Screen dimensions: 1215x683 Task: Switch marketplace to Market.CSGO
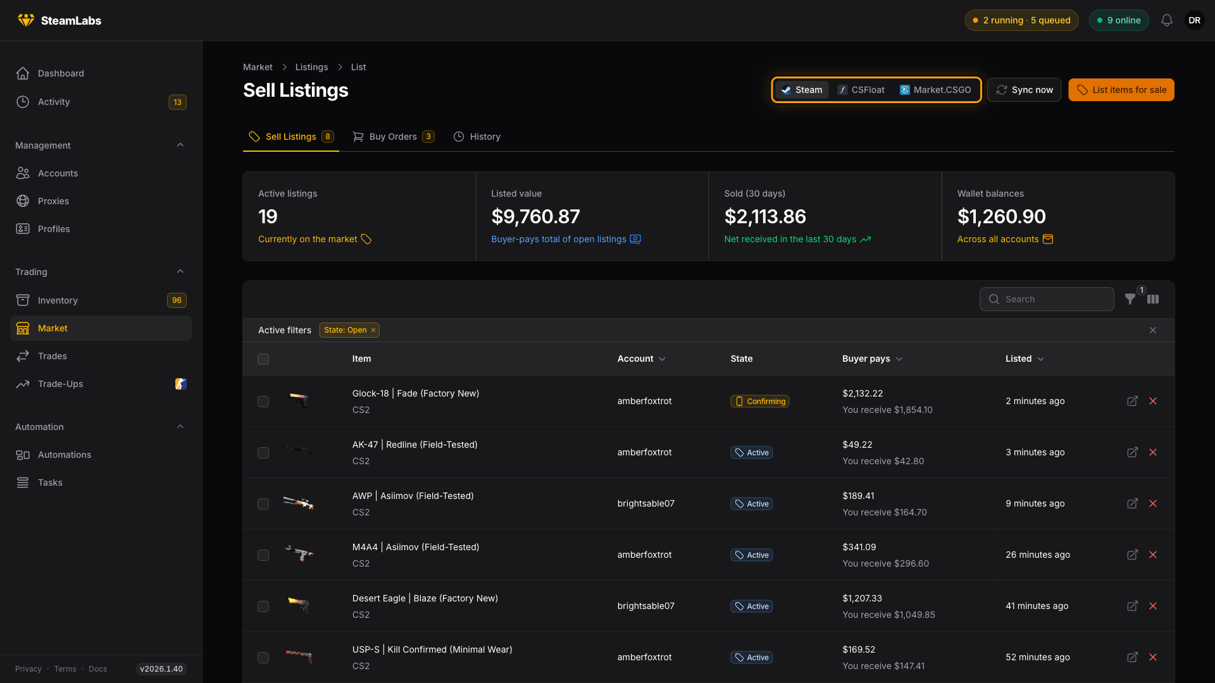click(x=935, y=90)
